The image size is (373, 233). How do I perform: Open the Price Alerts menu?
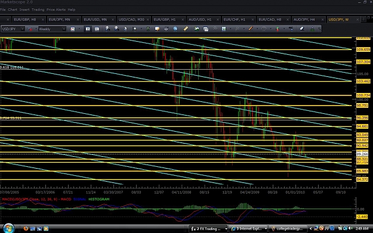click(56, 10)
